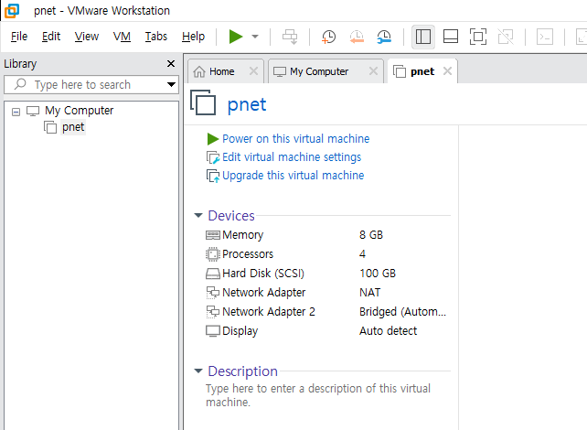Open the Snapshot Manager wrench-clock icon

coord(384,37)
